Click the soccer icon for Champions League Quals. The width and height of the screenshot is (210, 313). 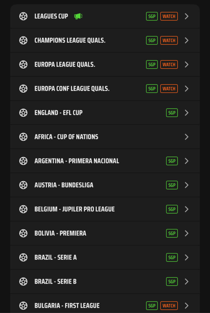click(x=23, y=40)
